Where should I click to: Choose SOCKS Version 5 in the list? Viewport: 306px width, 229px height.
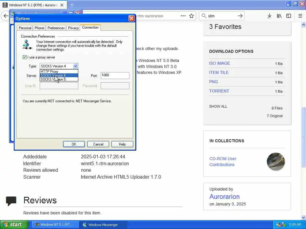click(59, 79)
